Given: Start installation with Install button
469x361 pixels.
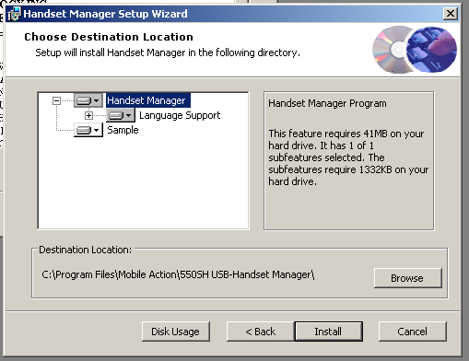Looking at the screenshot, I should [x=329, y=332].
